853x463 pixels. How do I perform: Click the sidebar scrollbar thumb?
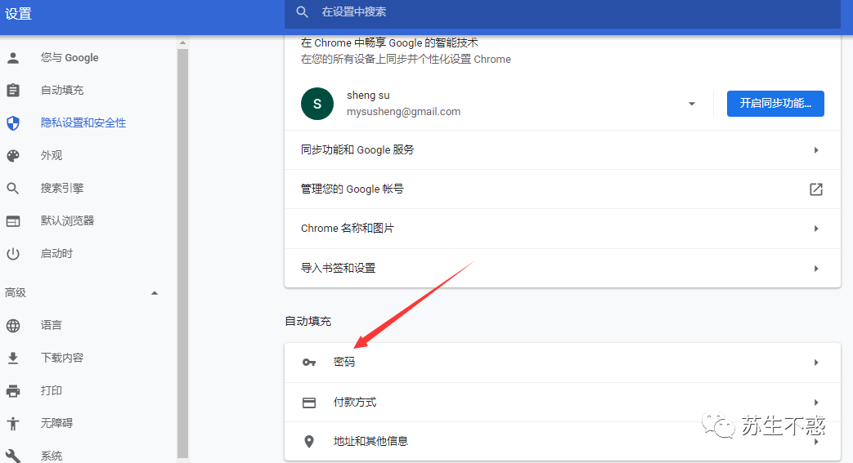coord(183,253)
